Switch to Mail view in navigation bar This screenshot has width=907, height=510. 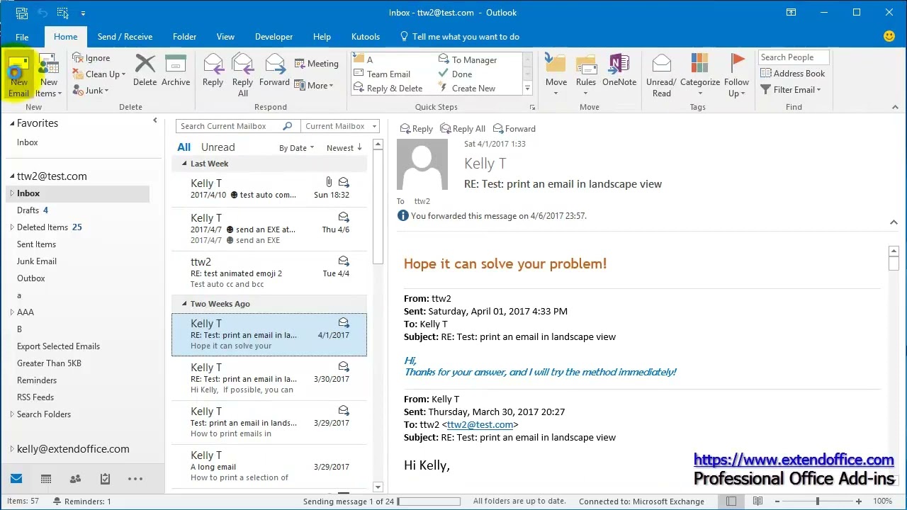coord(16,479)
